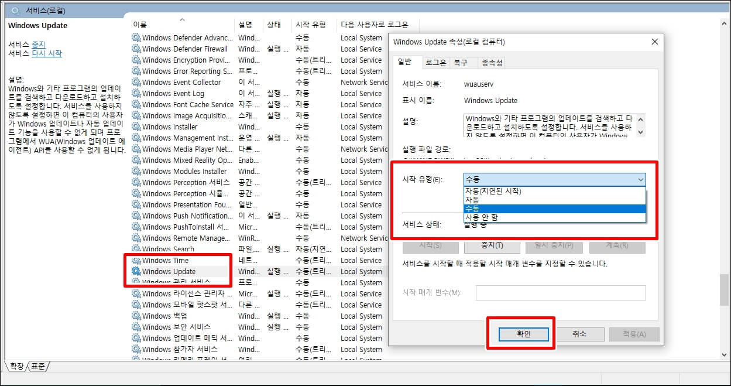
Task: Click gear icon next to Windows Event Collector
Action: tap(136, 83)
